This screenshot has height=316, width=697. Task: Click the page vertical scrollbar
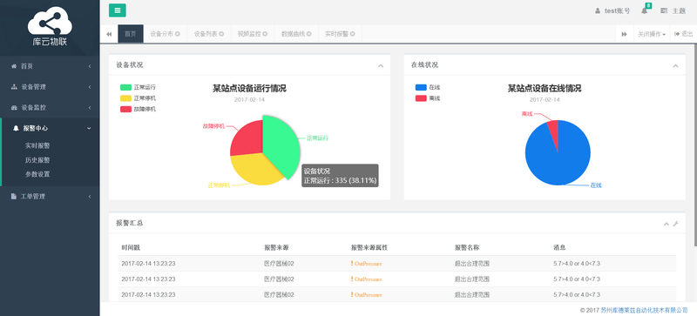point(694,145)
